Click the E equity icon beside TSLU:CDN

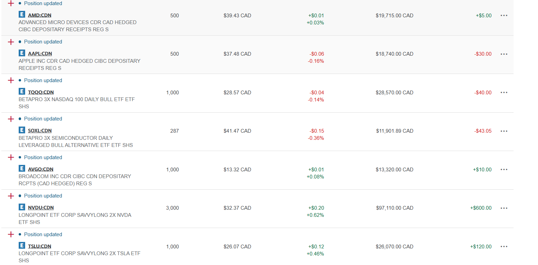(22, 246)
